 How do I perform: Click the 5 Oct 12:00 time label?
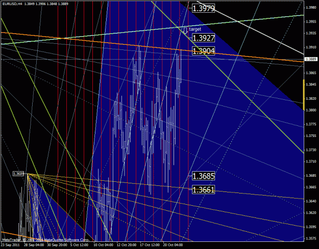click(x=79, y=245)
